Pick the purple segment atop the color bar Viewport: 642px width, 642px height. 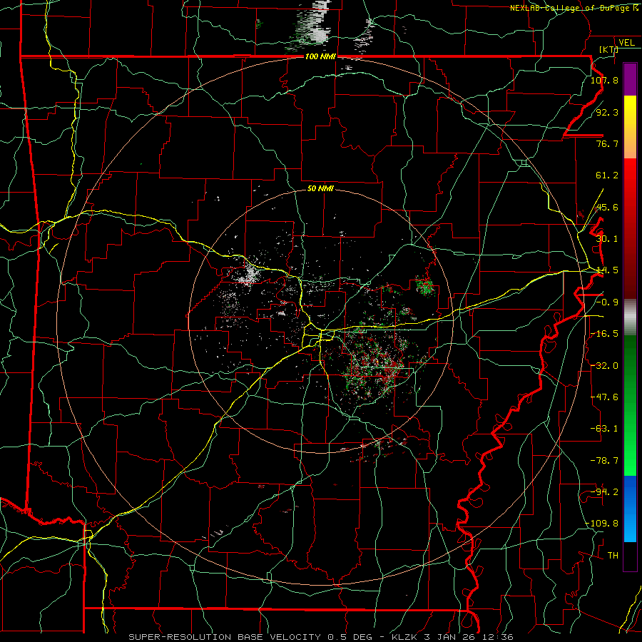click(630, 79)
